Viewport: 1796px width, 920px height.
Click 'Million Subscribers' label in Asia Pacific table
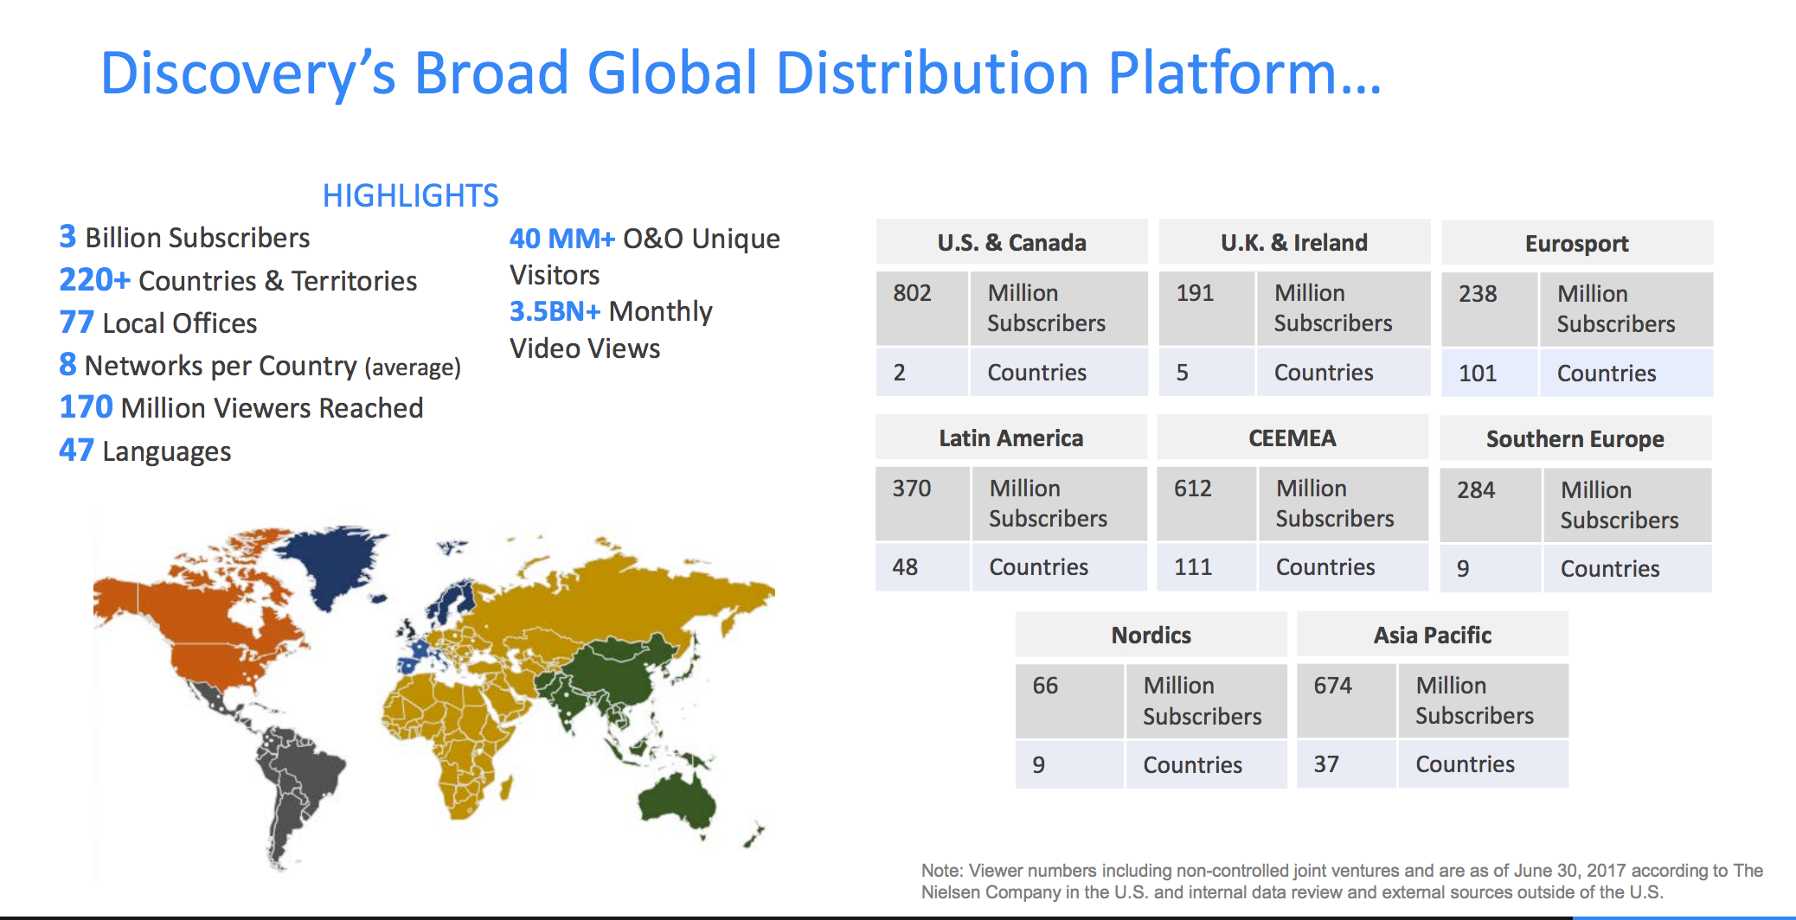1474,700
